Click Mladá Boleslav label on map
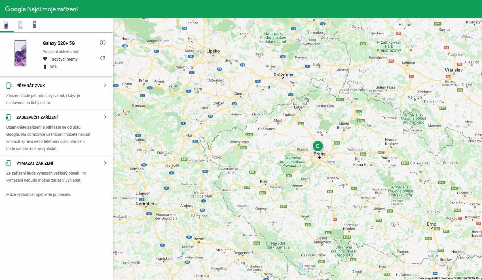Viewport: 482px width, 280px height. 344,126
